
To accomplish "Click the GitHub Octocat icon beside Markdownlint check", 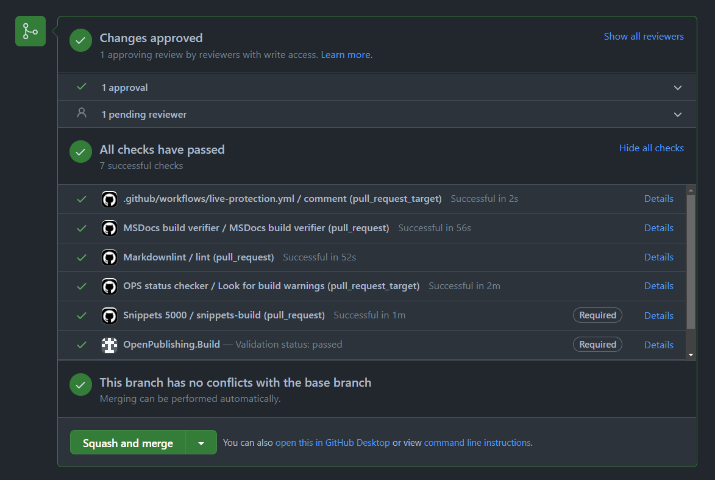I will 109,257.
